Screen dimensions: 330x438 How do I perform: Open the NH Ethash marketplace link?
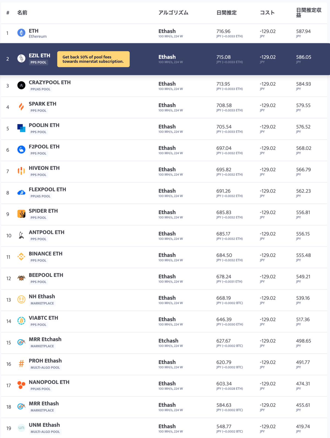click(x=42, y=296)
